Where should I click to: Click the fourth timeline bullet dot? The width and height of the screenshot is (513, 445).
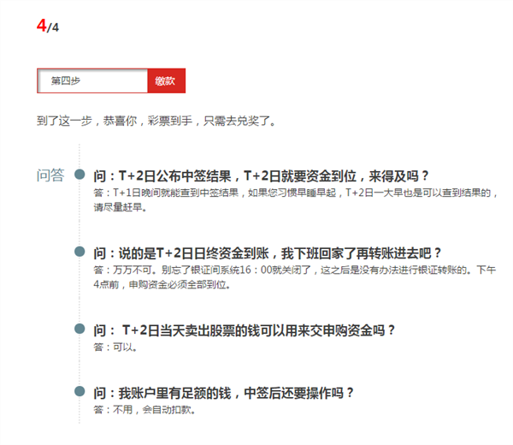click(80, 391)
